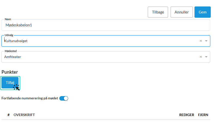This screenshot has width=216, height=124.
Task: Click the Mødested field label
Action: tap(11, 51)
